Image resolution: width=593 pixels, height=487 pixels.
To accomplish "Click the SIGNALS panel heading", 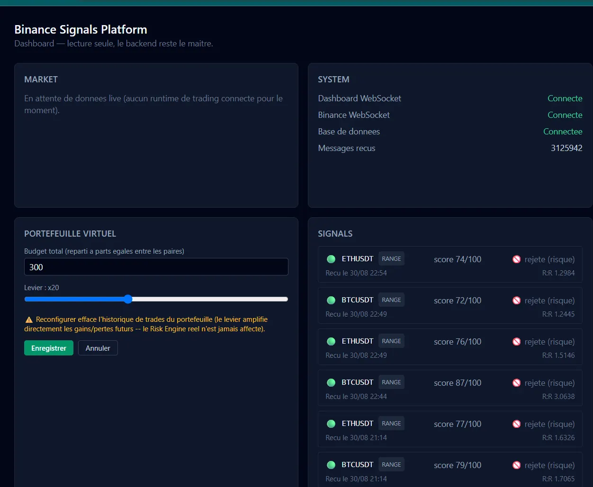I will [335, 234].
